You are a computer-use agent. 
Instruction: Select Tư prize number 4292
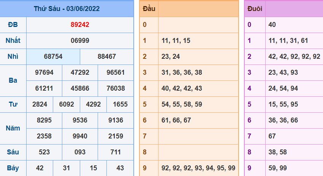[93, 104]
